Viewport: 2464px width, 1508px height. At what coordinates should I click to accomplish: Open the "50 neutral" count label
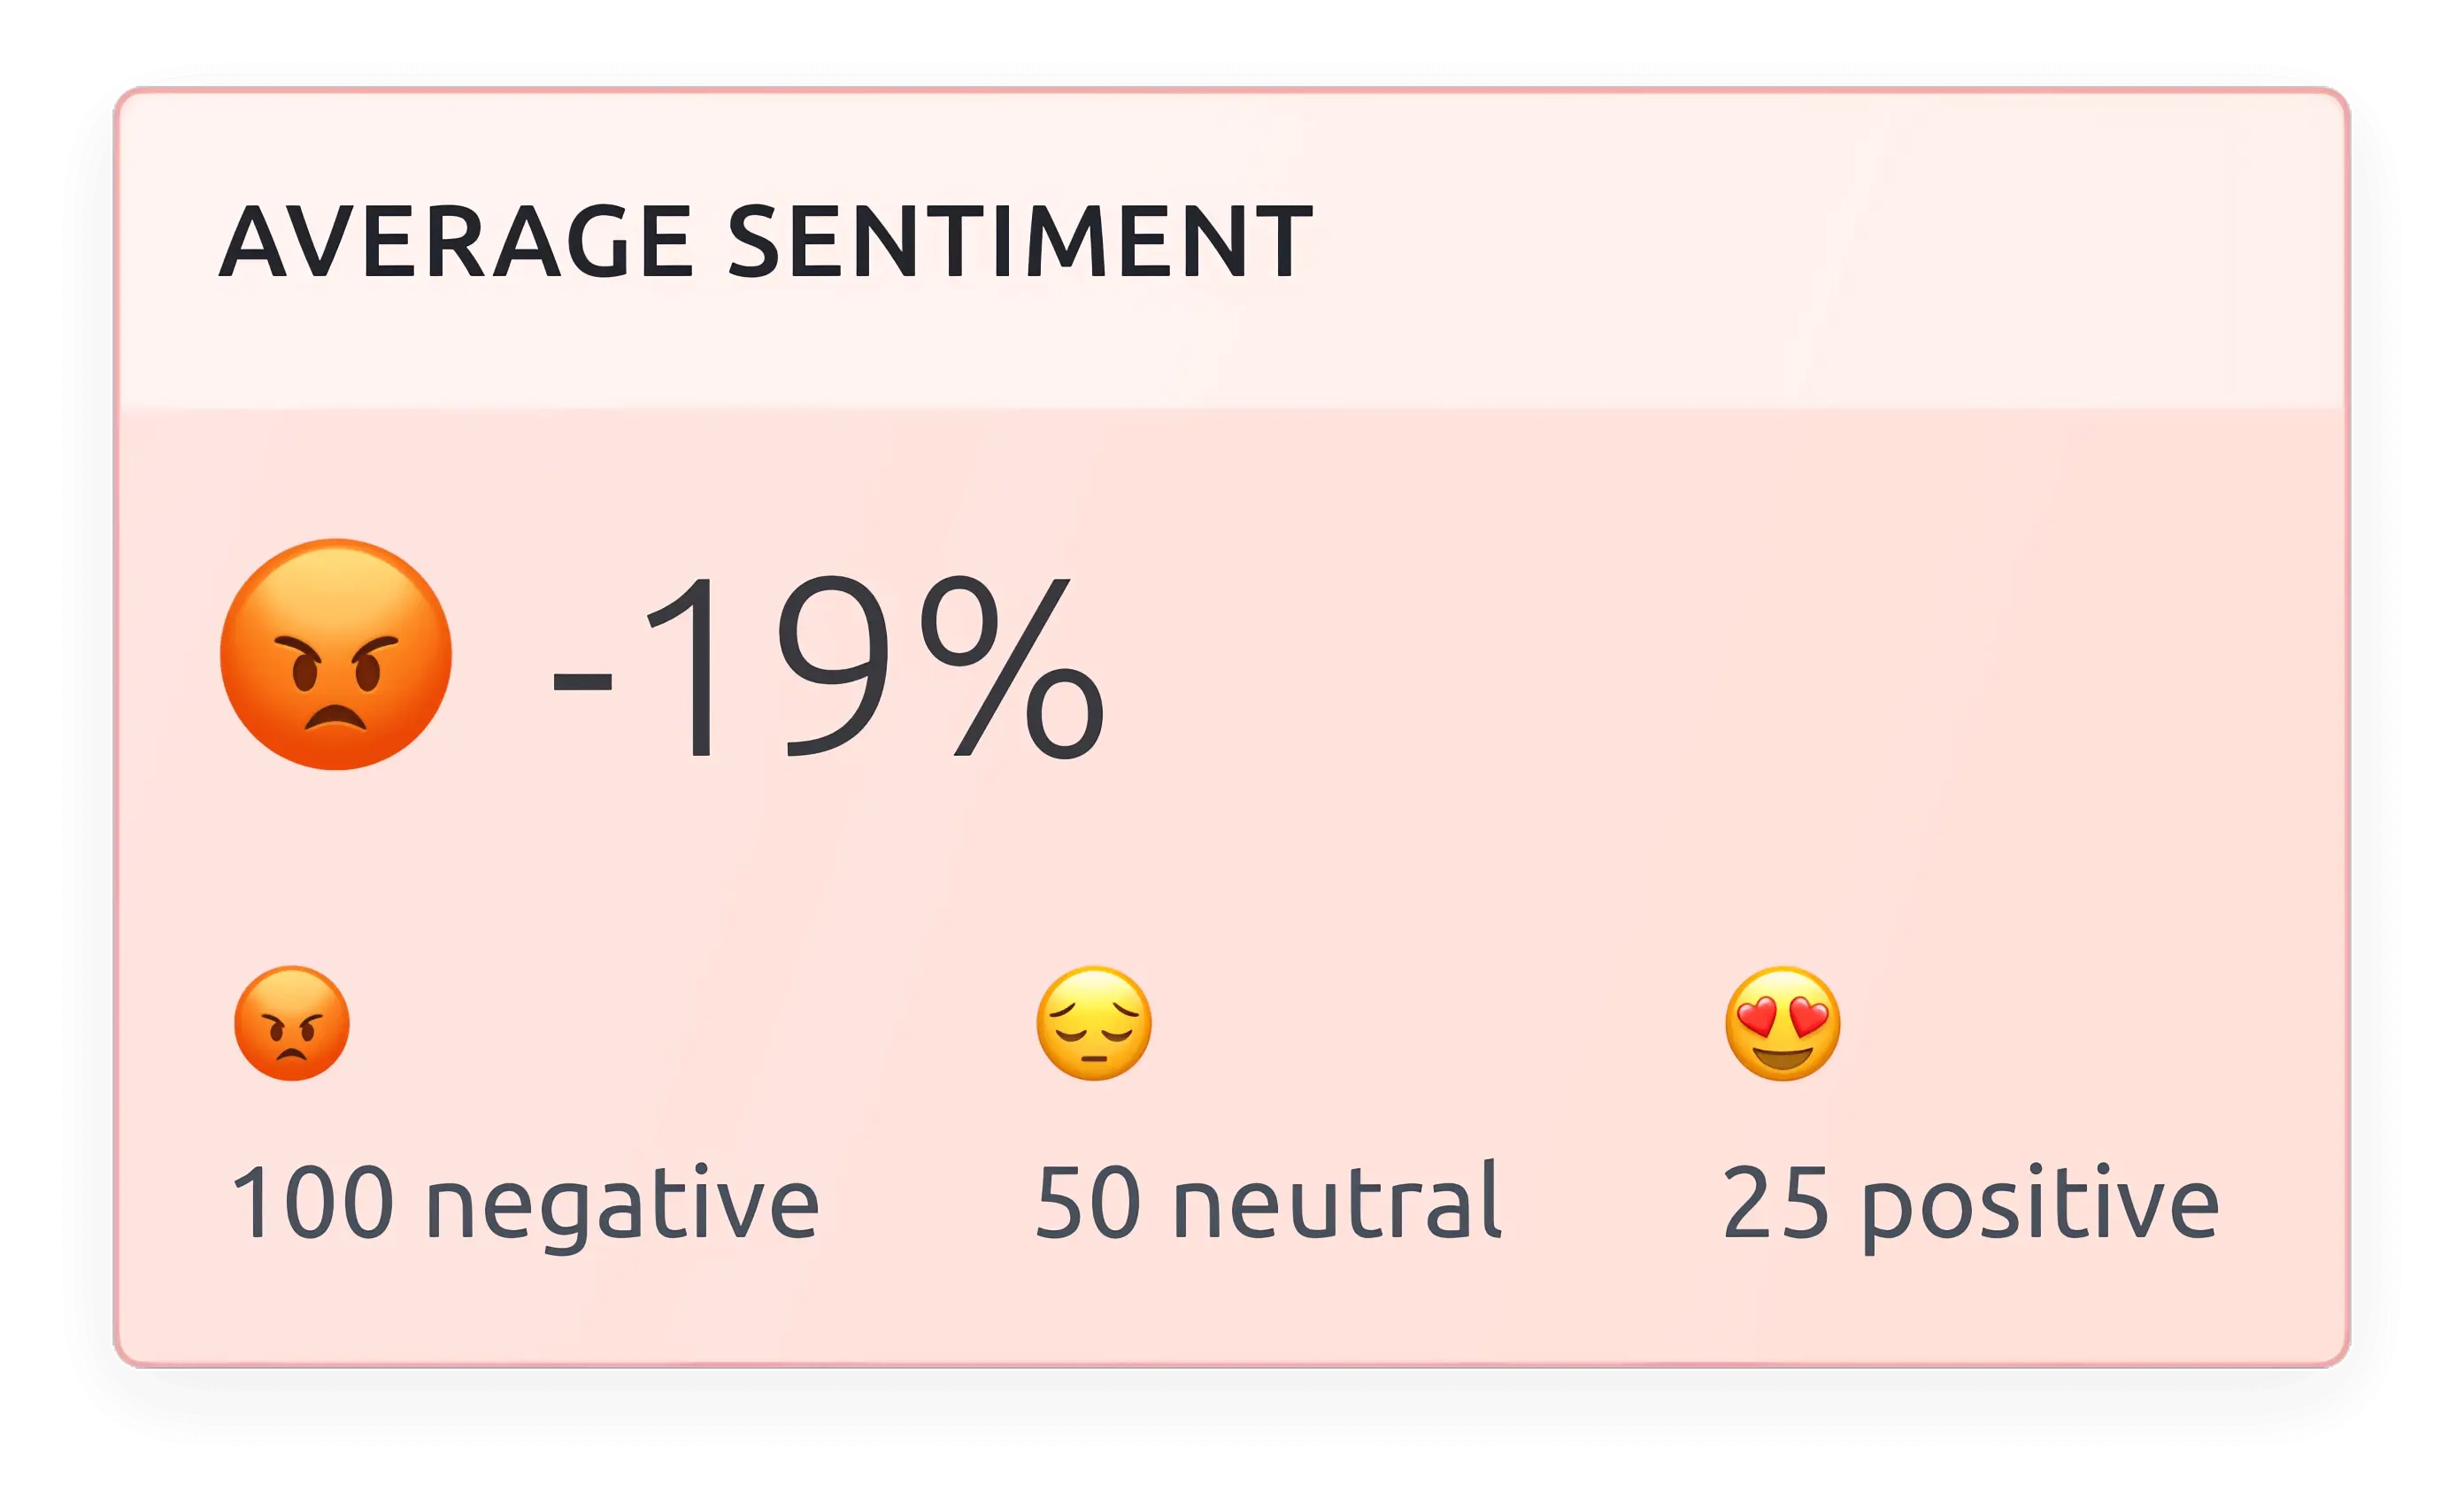tap(1268, 1201)
